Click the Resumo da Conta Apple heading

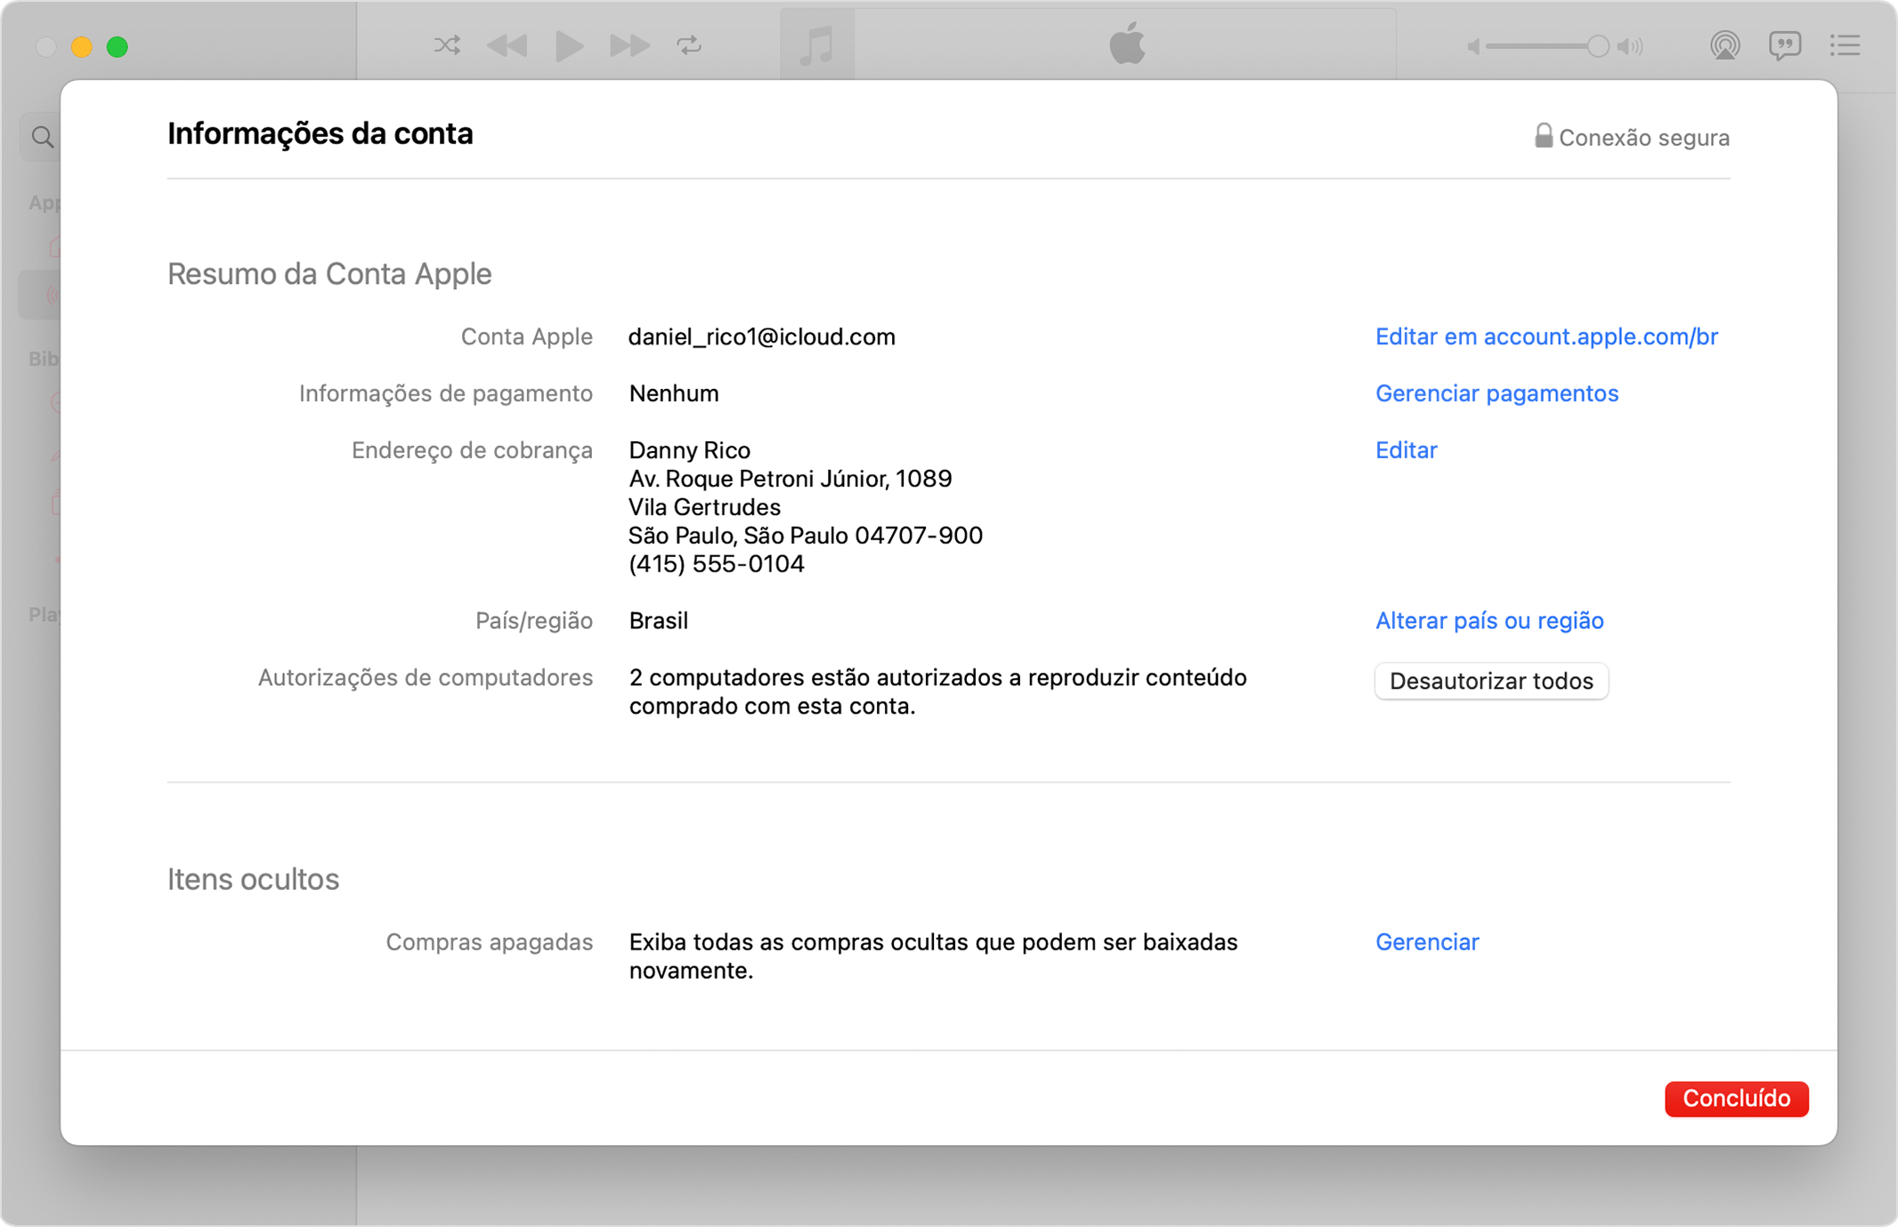point(329,274)
